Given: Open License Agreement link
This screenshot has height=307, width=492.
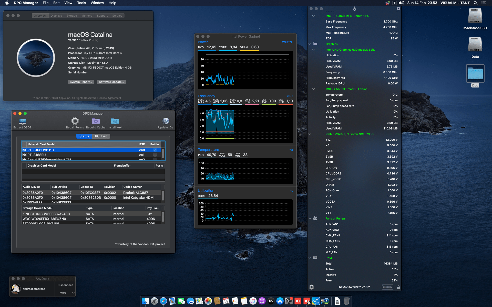Looking at the screenshot, I should (x=109, y=98).
